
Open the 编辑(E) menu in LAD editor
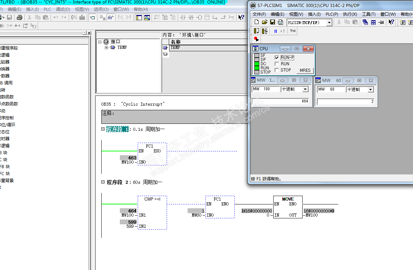pyautogui.click(x=14, y=9)
